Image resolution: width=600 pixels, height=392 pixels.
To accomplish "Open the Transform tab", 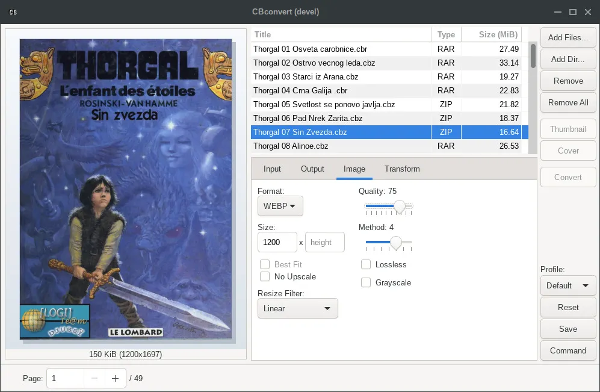I will [402, 169].
